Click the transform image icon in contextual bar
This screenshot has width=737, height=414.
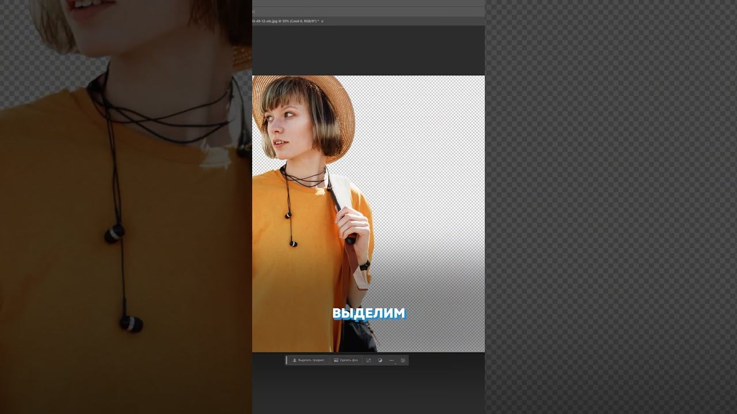click(x=368, y=361)
